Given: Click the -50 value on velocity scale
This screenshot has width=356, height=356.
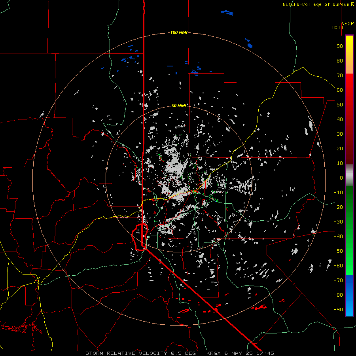Looking at the screenshot, I should 338,251.
